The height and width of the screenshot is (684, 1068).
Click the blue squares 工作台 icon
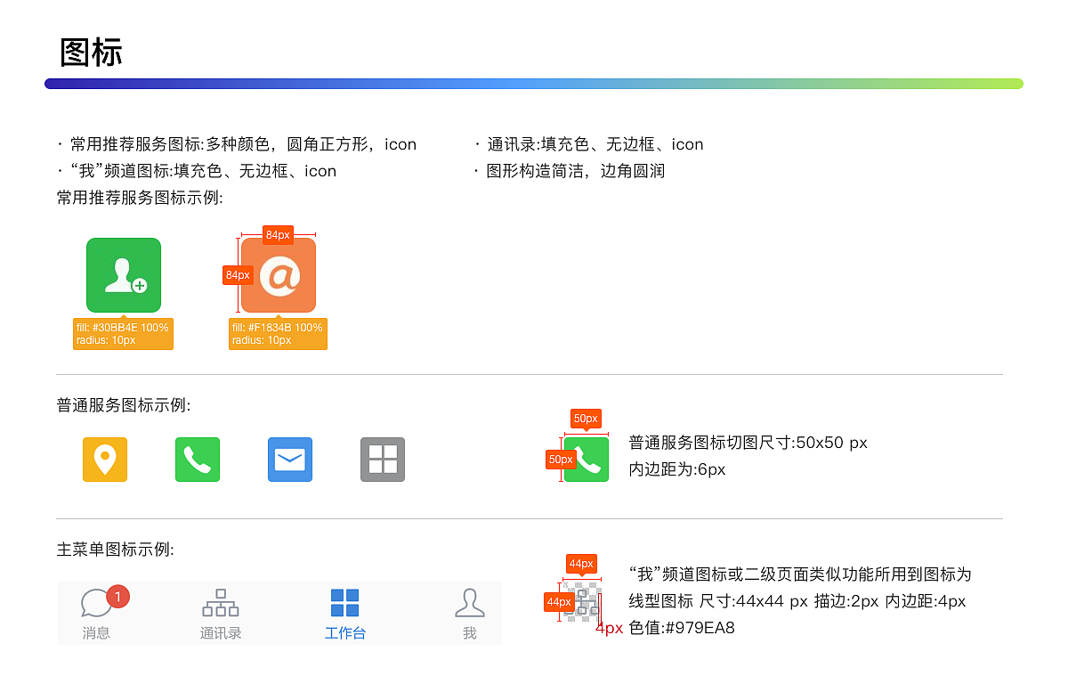[345, 603]
